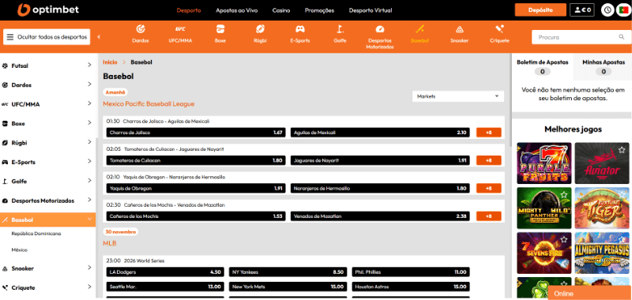
Task: Bet Charros de Jalisco at 1.67
Action: [196, 133]
